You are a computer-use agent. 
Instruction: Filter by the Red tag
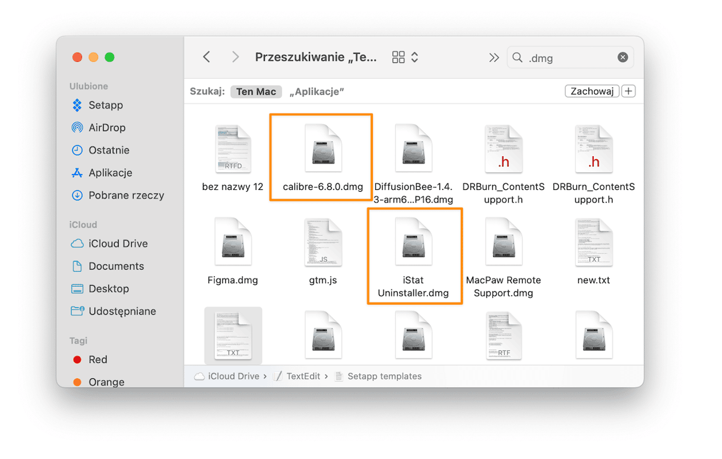tap(89, 359)
